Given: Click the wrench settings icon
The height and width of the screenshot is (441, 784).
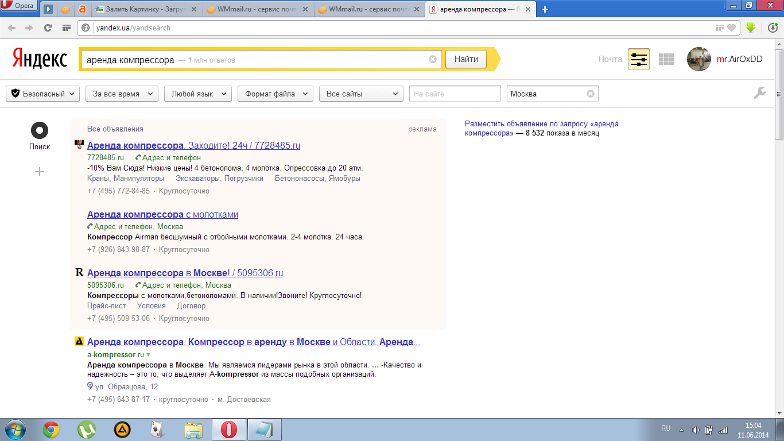Looking at the screenshot, I should (759, 93).
